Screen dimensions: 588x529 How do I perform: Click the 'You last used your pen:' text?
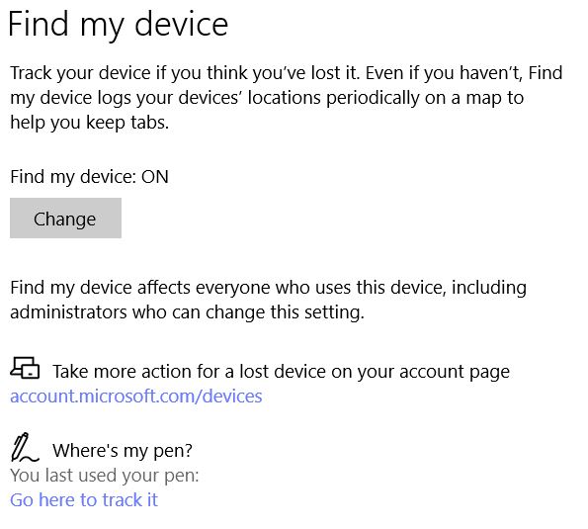(105, 476)
